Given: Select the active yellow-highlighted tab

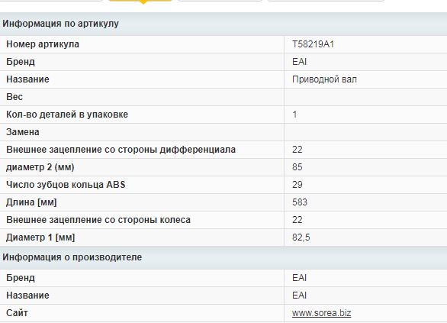Looking at the screenshot, I should [140, 1].
